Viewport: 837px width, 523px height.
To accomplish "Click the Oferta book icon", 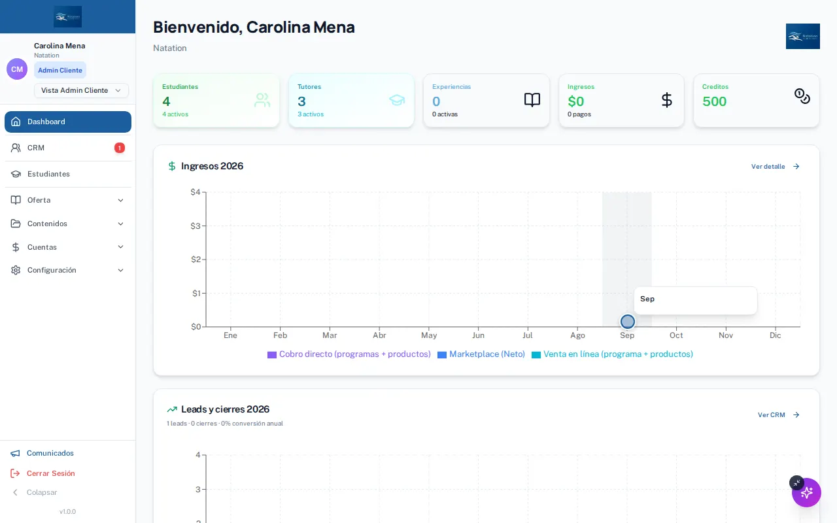I will tap(16, 200).
